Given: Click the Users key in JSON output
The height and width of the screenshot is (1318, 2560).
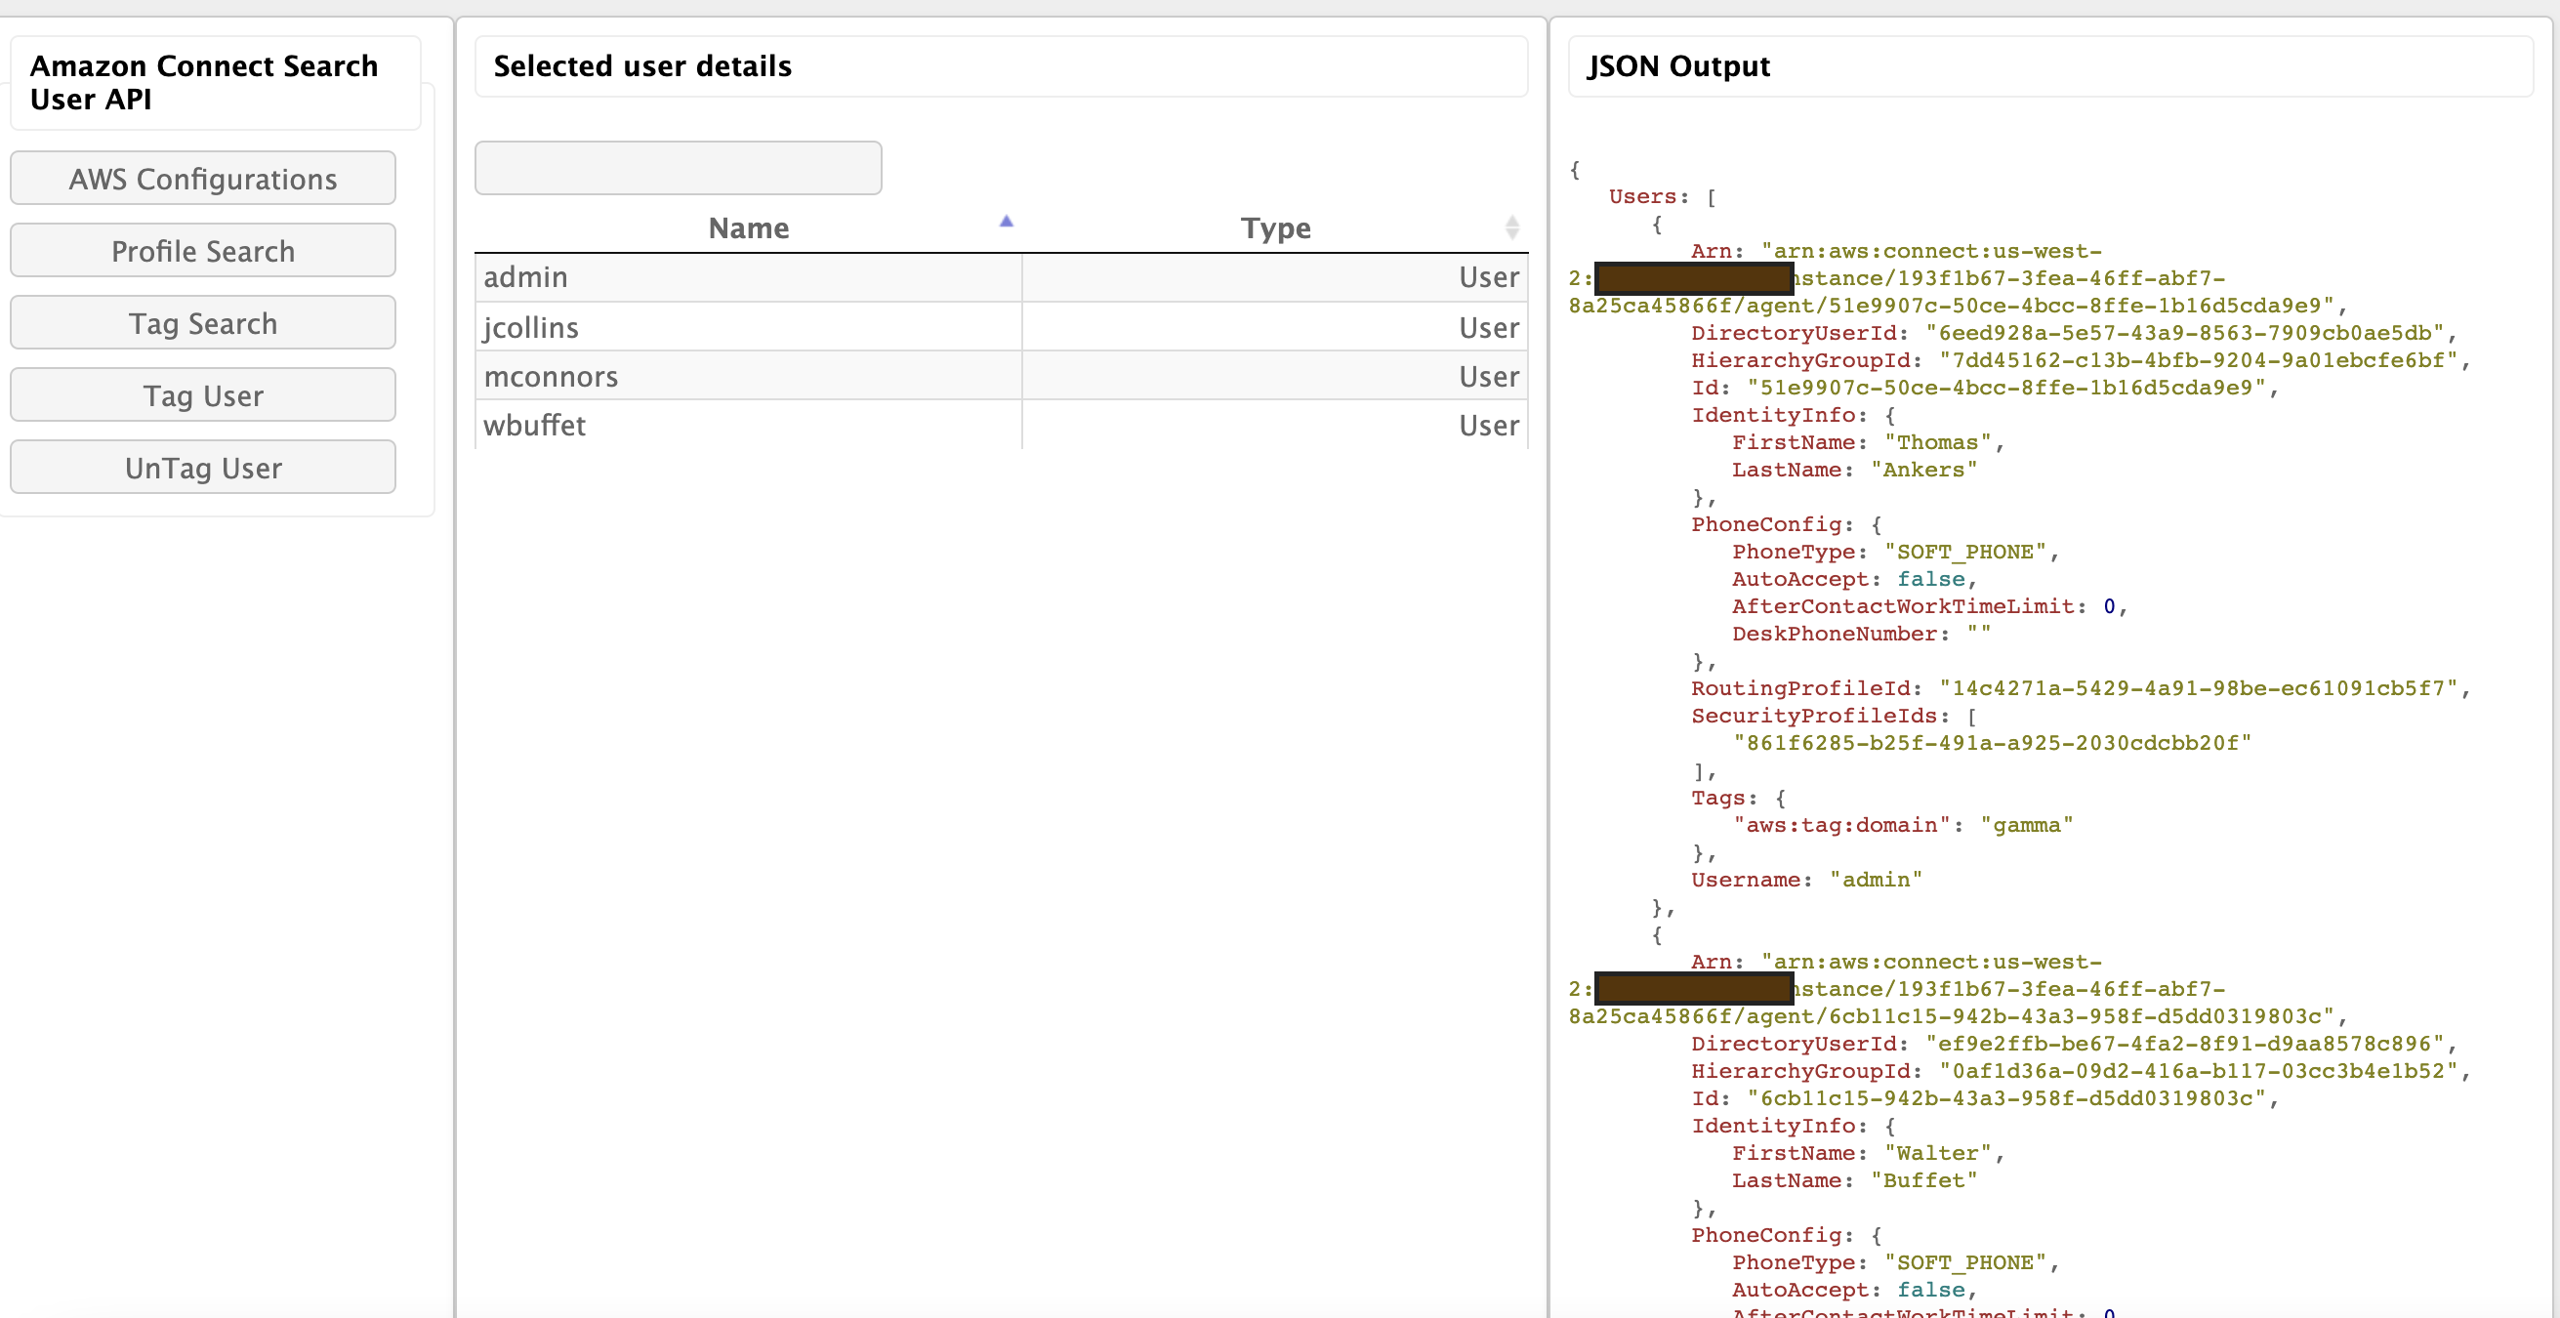Looking at the screenshot, I should pyautogui.click(x=1642, y=197).
